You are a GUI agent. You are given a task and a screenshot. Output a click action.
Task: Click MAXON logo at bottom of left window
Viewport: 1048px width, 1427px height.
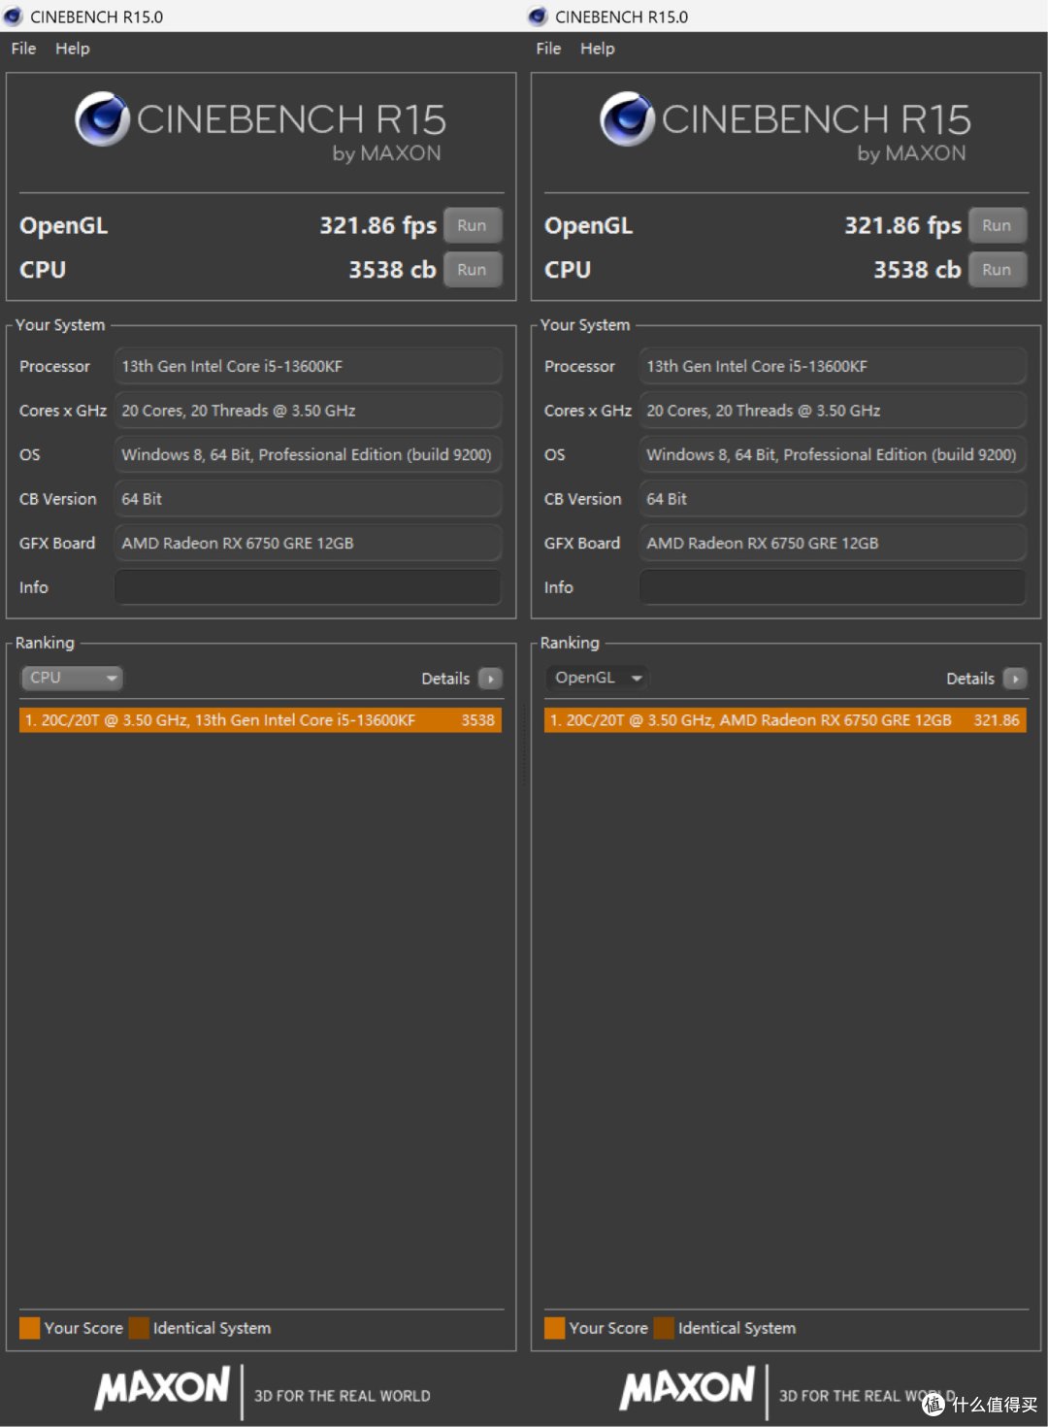pyautogui.click(x=163, y=1388)
